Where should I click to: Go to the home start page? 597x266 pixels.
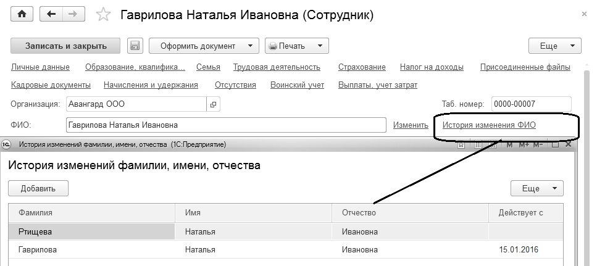pos(22,14)
